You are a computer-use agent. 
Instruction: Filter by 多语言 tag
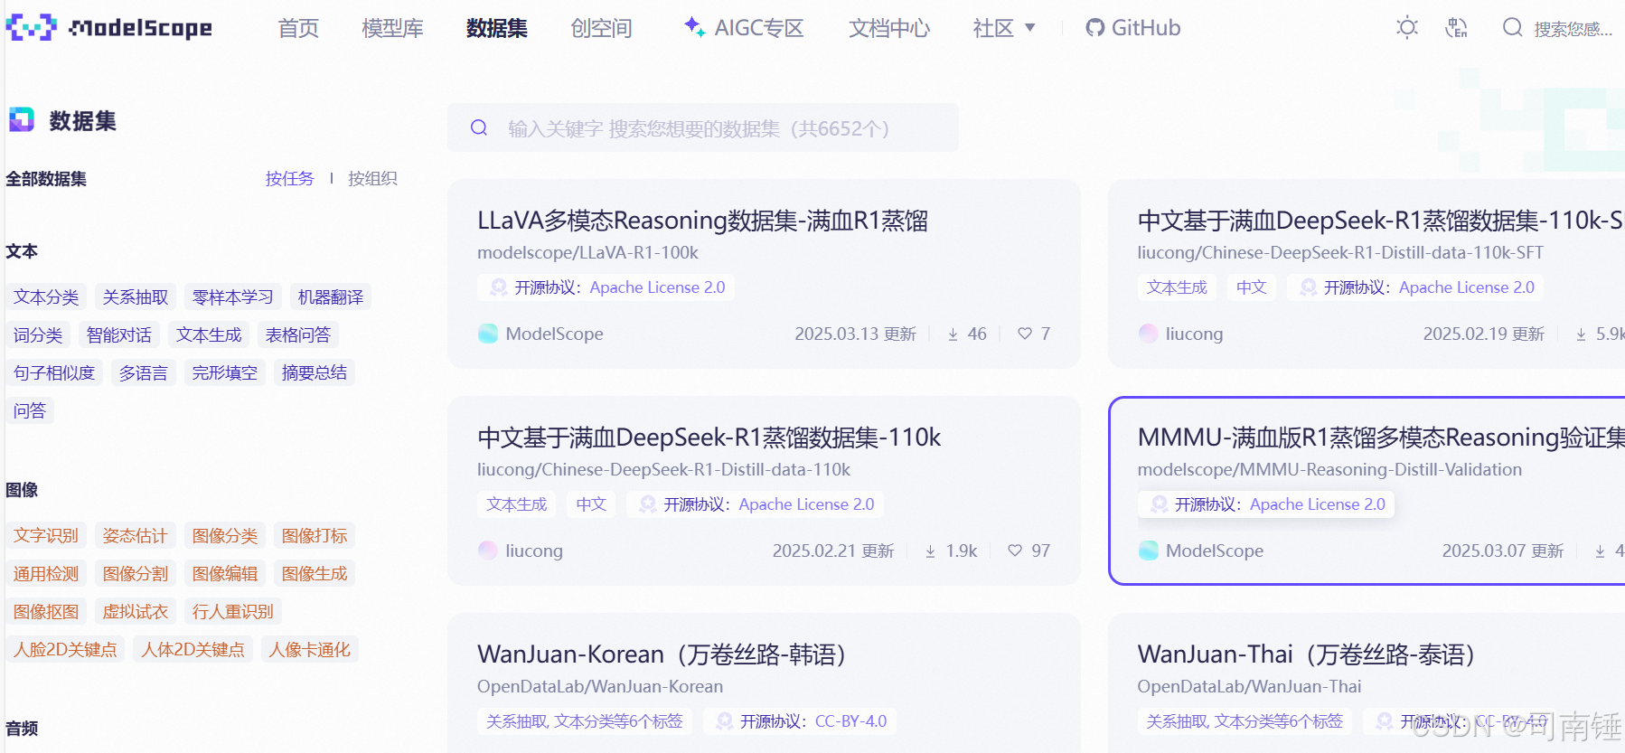(144, 373)
